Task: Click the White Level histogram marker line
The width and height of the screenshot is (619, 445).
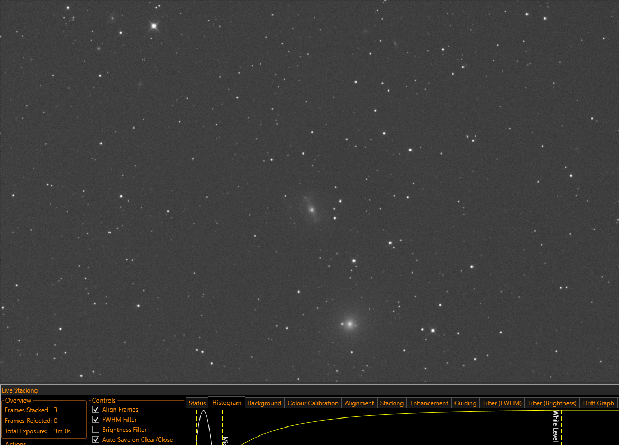Action: coord(561,427)
